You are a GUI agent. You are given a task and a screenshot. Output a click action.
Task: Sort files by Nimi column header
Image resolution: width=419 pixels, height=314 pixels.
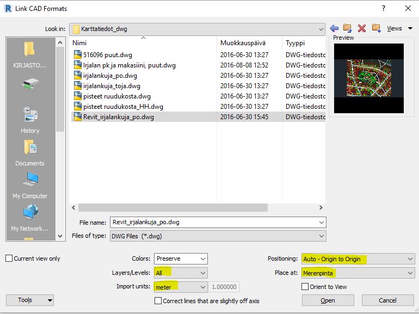pos(144,43)
